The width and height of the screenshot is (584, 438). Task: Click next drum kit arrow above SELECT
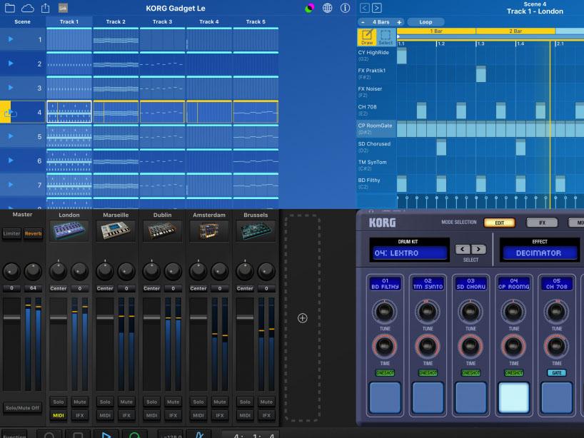click(x=478, y=250)
